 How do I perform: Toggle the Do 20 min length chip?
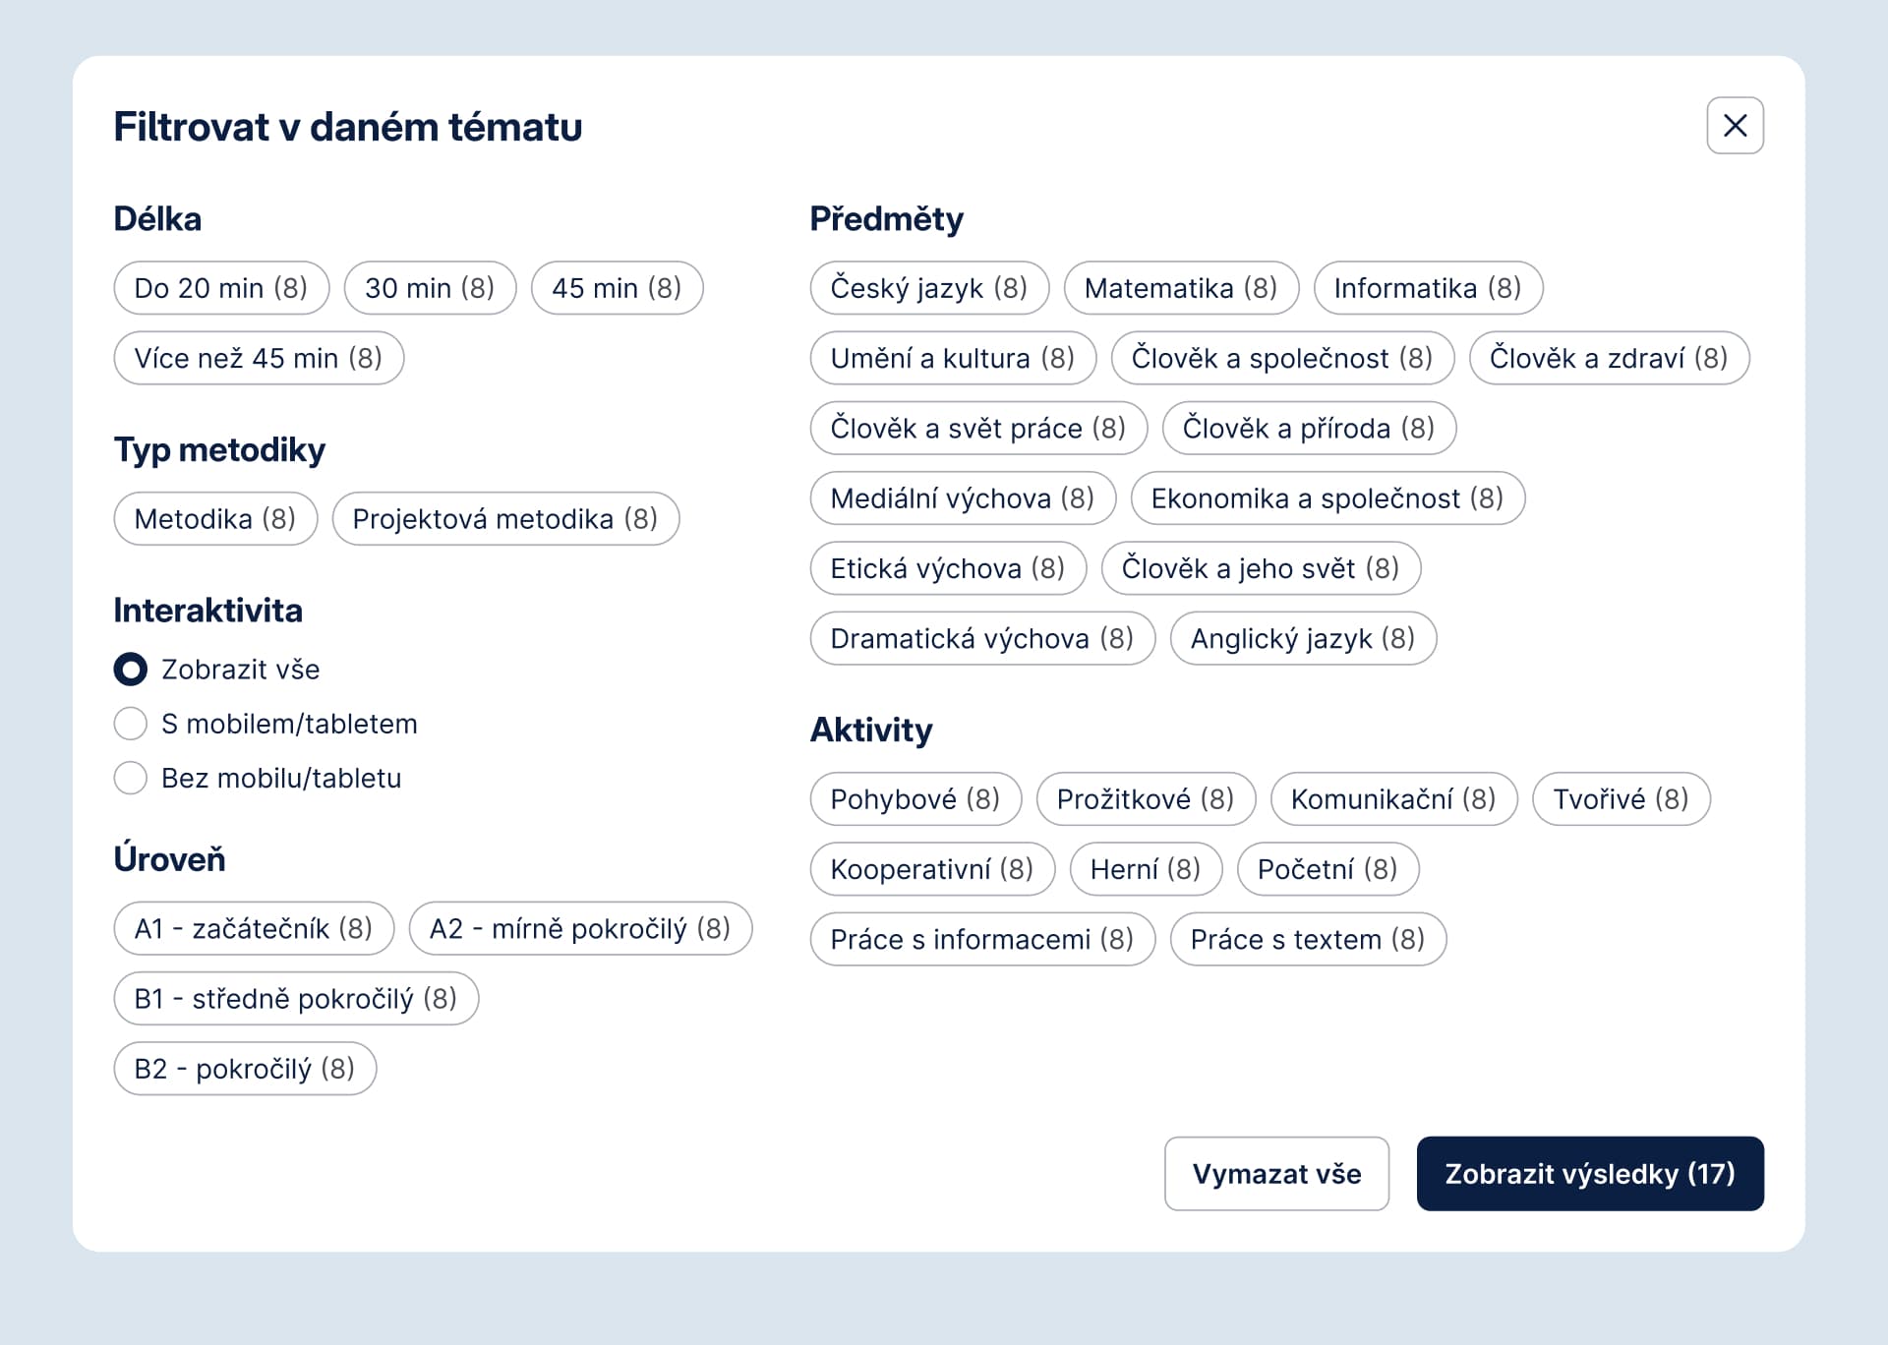pyautogui.click(x=221, y=288)
